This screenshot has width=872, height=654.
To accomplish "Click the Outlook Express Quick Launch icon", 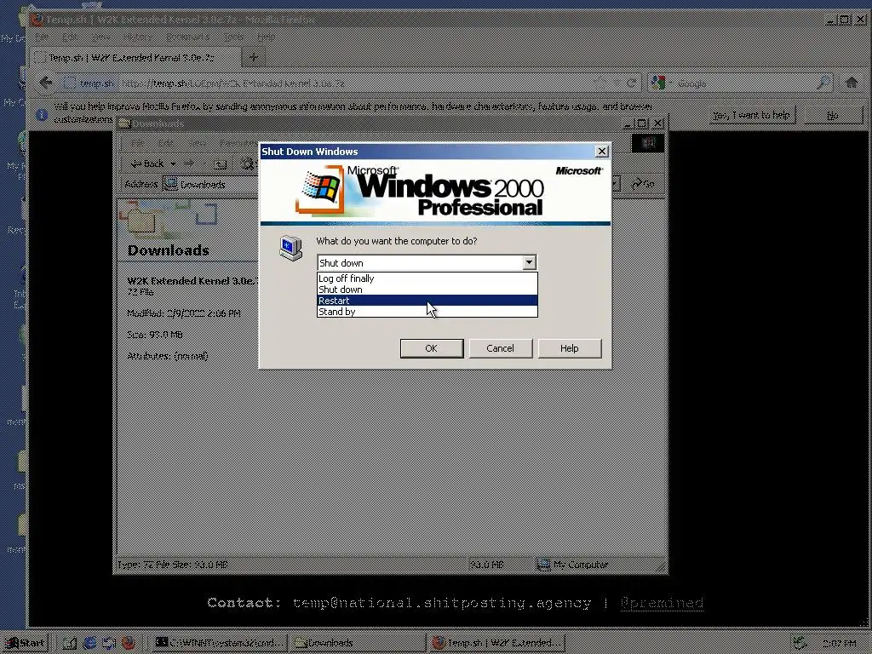I will coord(109,643).
